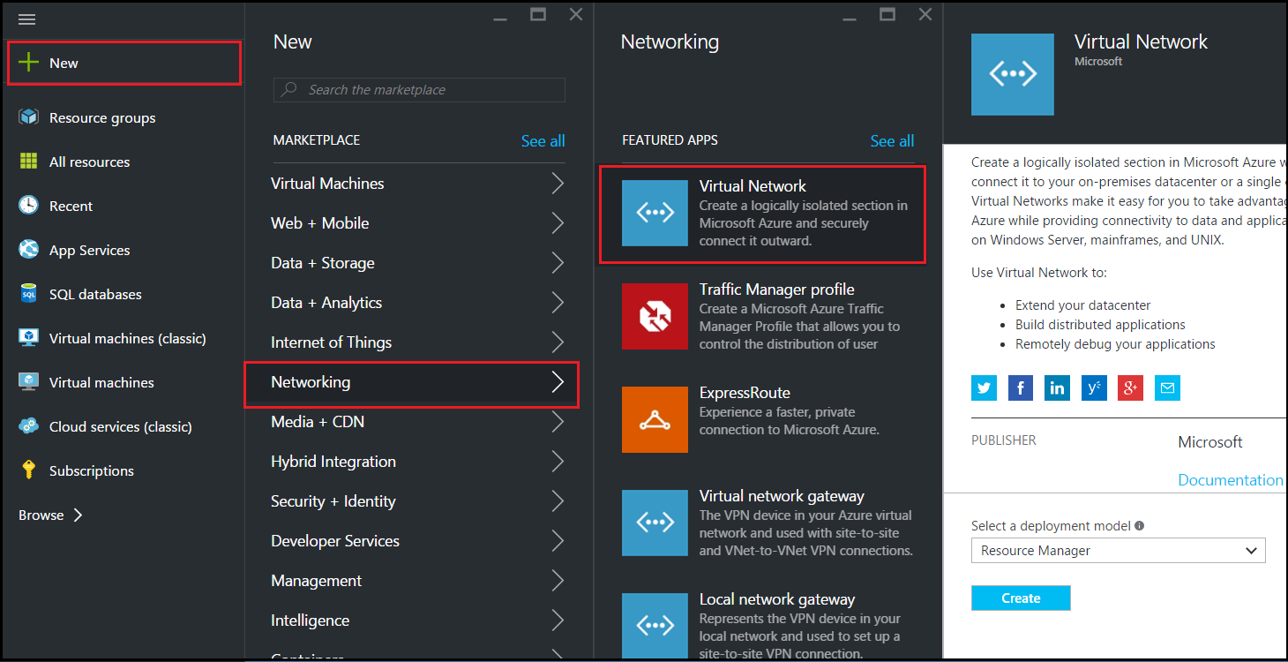Open the Resource Manager deployment model dropdown

click(x=1118, y=550)
